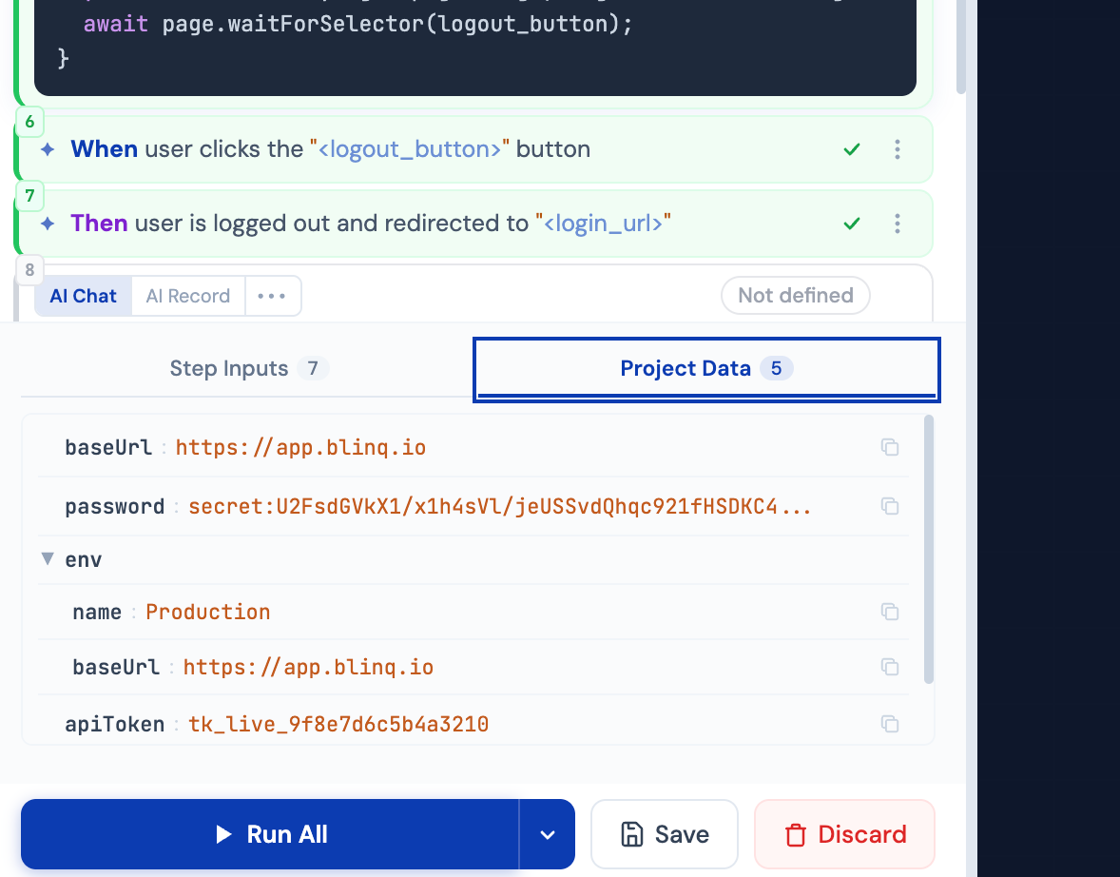This screenshot has width=1120, height=877.
Task: Copy the baseUrl project data value
Action: 890,447
